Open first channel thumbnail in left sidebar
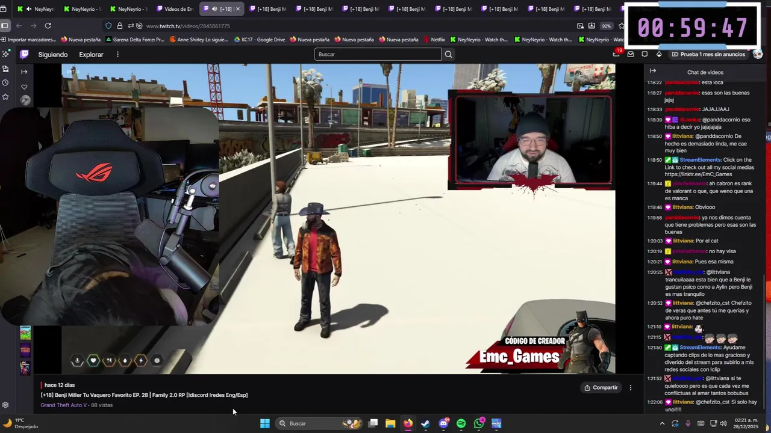771x433 pixels. [x=25, y=100]
